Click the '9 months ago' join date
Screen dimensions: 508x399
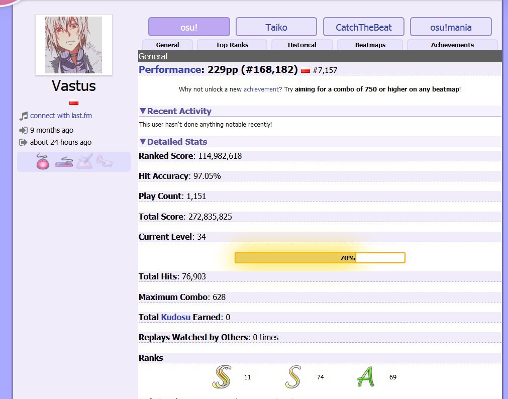pyautogui.click(x=52, y=130)
